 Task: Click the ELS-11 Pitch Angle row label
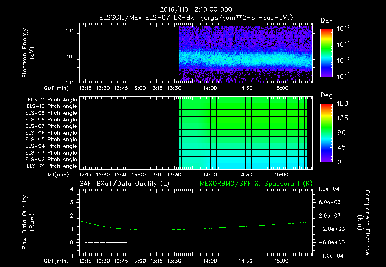tap(52, 100)
